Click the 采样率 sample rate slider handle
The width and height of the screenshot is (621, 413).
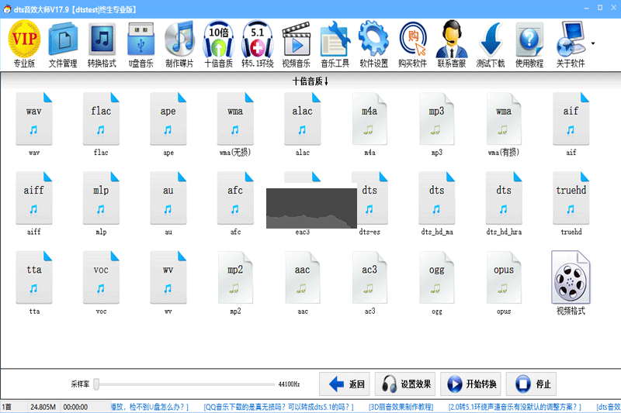[x=96, y=384]
